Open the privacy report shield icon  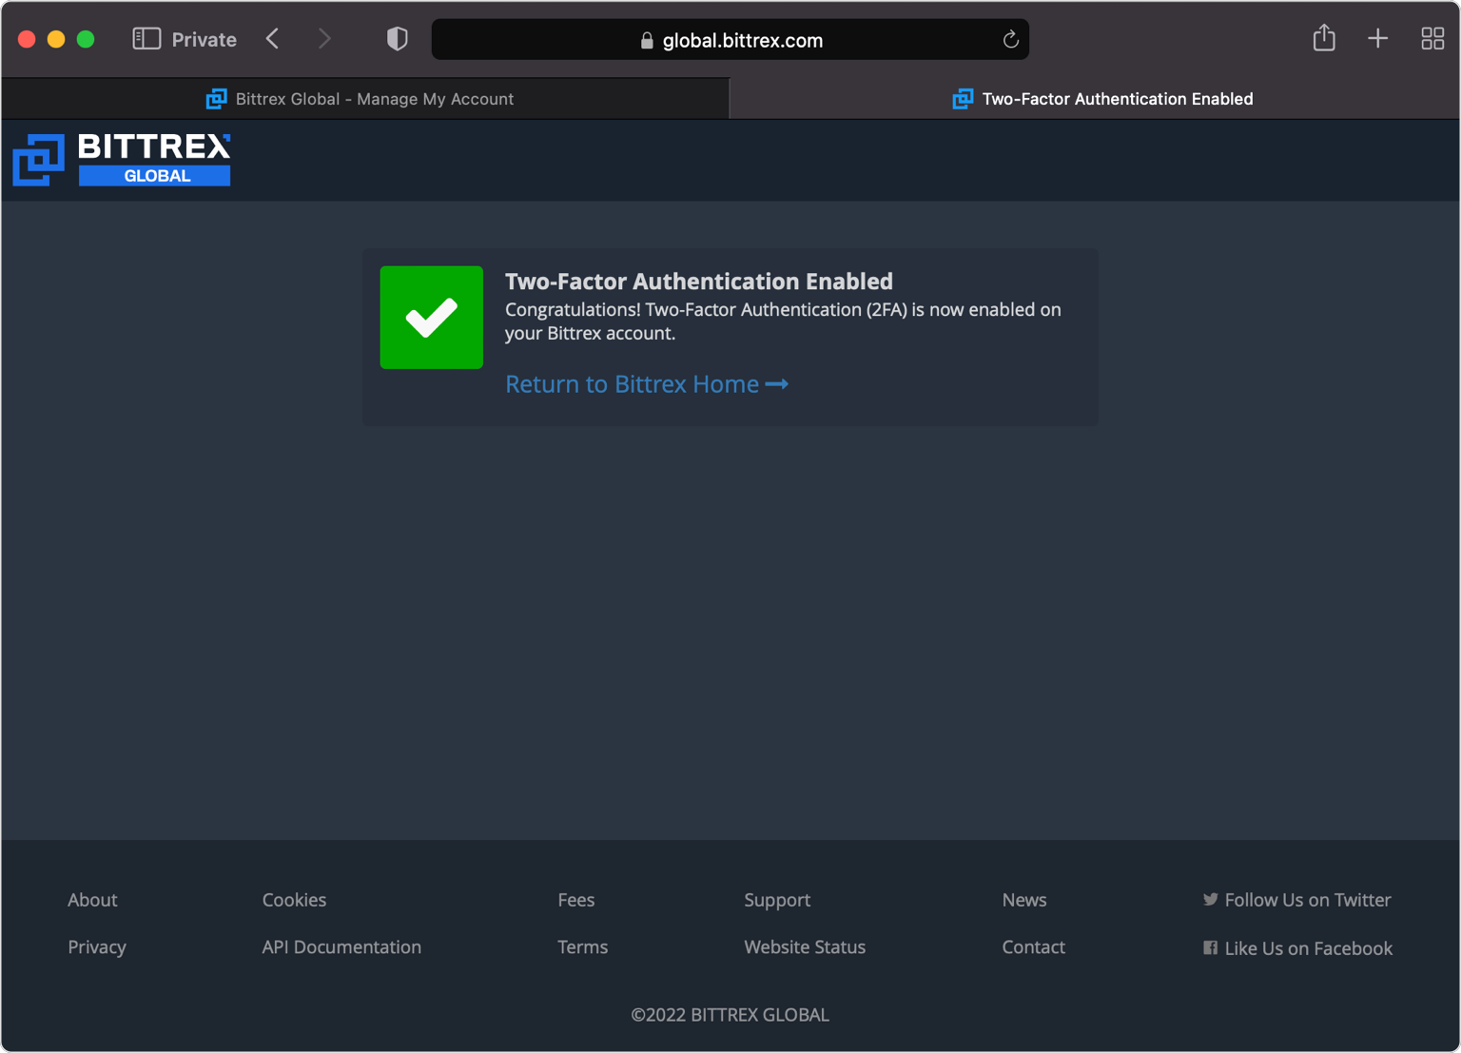tap(398, 39)
